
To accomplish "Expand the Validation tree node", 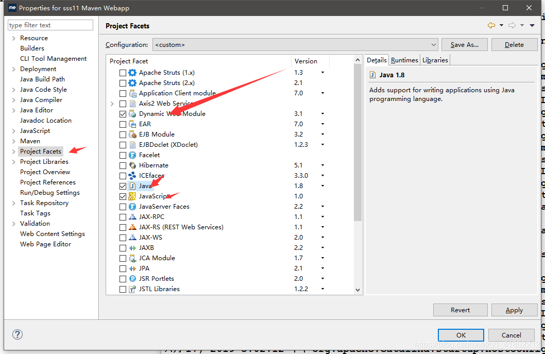I will (x=13, y=224).
